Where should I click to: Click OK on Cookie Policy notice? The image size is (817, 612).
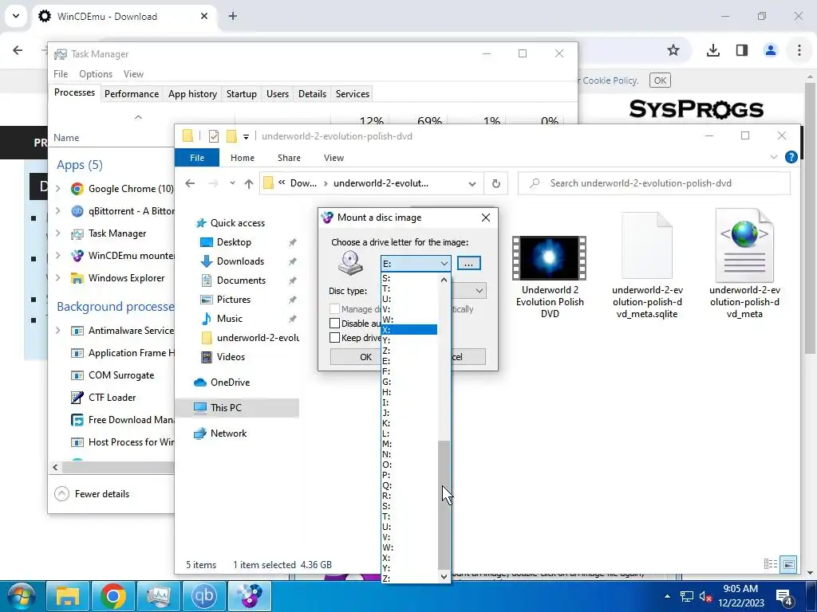pyautogui.click(x=660, y=80)
